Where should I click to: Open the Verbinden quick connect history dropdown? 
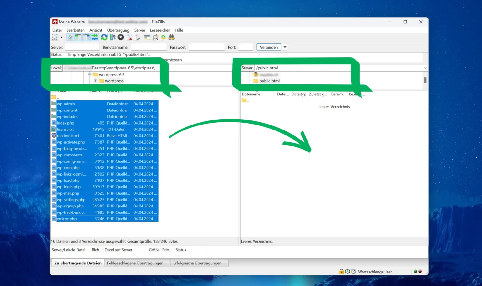pyautogui.click(x=285, y=47)
